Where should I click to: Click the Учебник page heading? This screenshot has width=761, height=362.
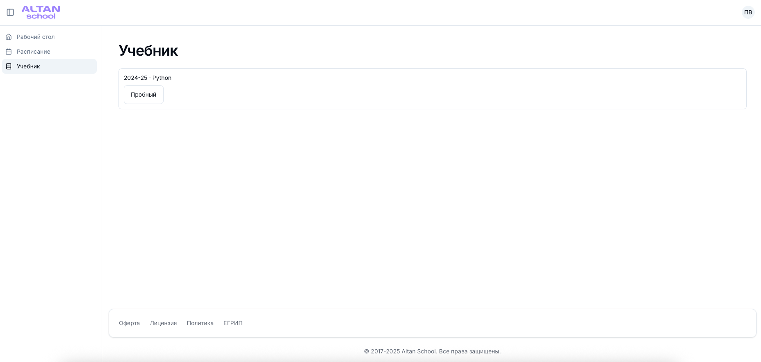pos(148,51)
